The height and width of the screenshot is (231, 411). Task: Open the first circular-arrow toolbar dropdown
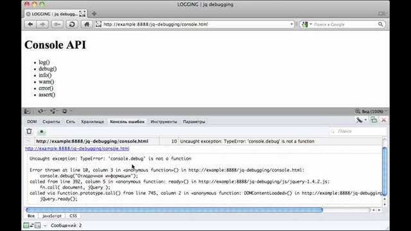coord(42,111)
